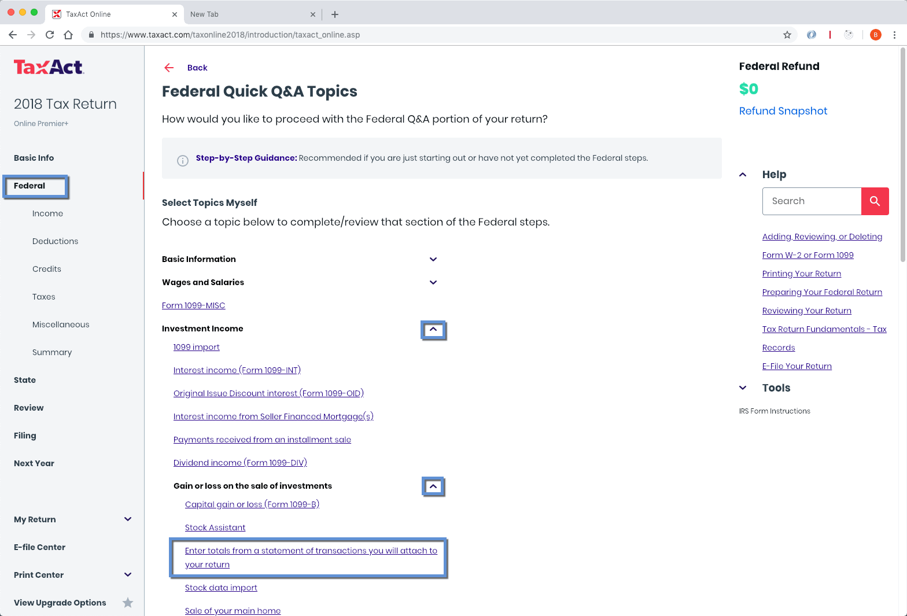Open the Income section
The width and height of the screenshot is (907, 616).
(47, 213)
